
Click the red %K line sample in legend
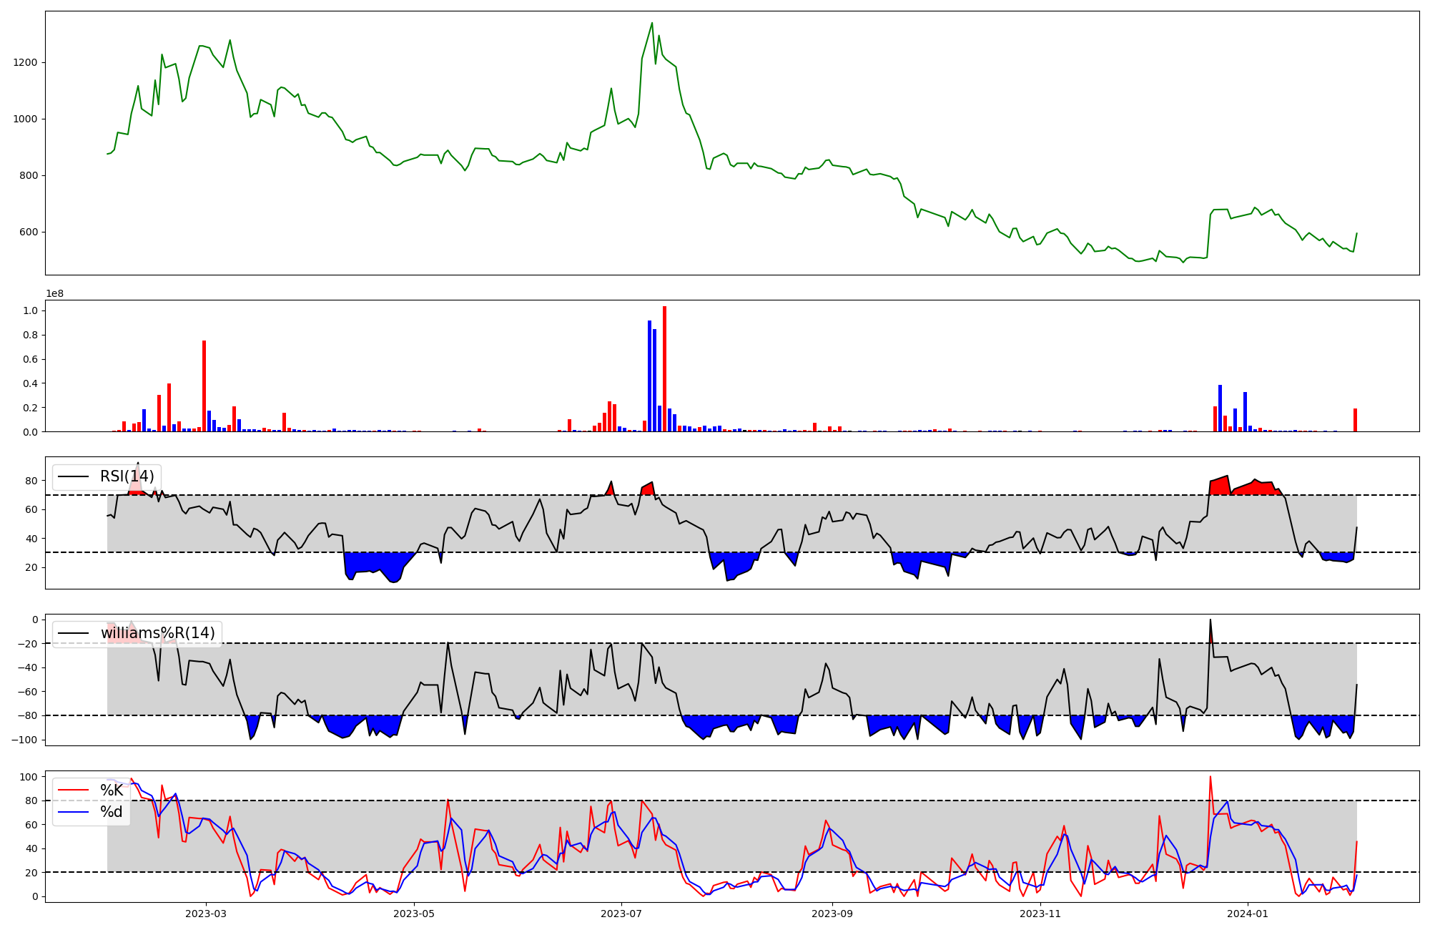(x=73, y=790)
